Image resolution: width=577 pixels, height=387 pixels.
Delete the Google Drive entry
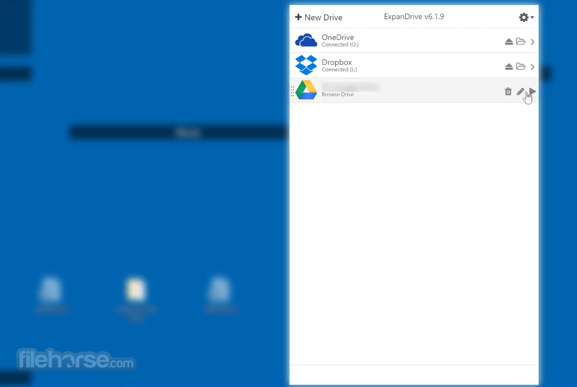508,91
